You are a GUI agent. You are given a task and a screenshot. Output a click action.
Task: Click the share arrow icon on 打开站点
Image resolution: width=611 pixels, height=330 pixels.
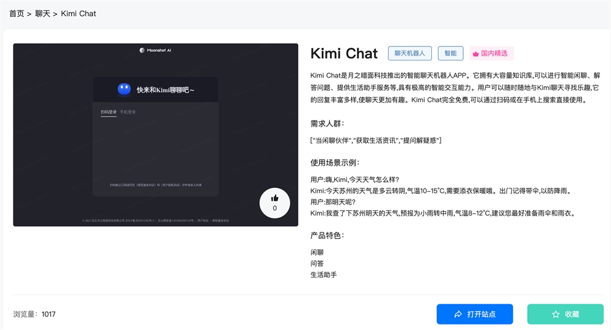point(458,314)
